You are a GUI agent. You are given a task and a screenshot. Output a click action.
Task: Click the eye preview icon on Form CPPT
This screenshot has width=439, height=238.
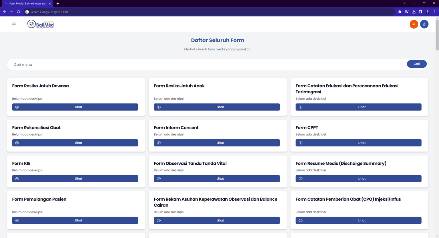tap(300, 143)
